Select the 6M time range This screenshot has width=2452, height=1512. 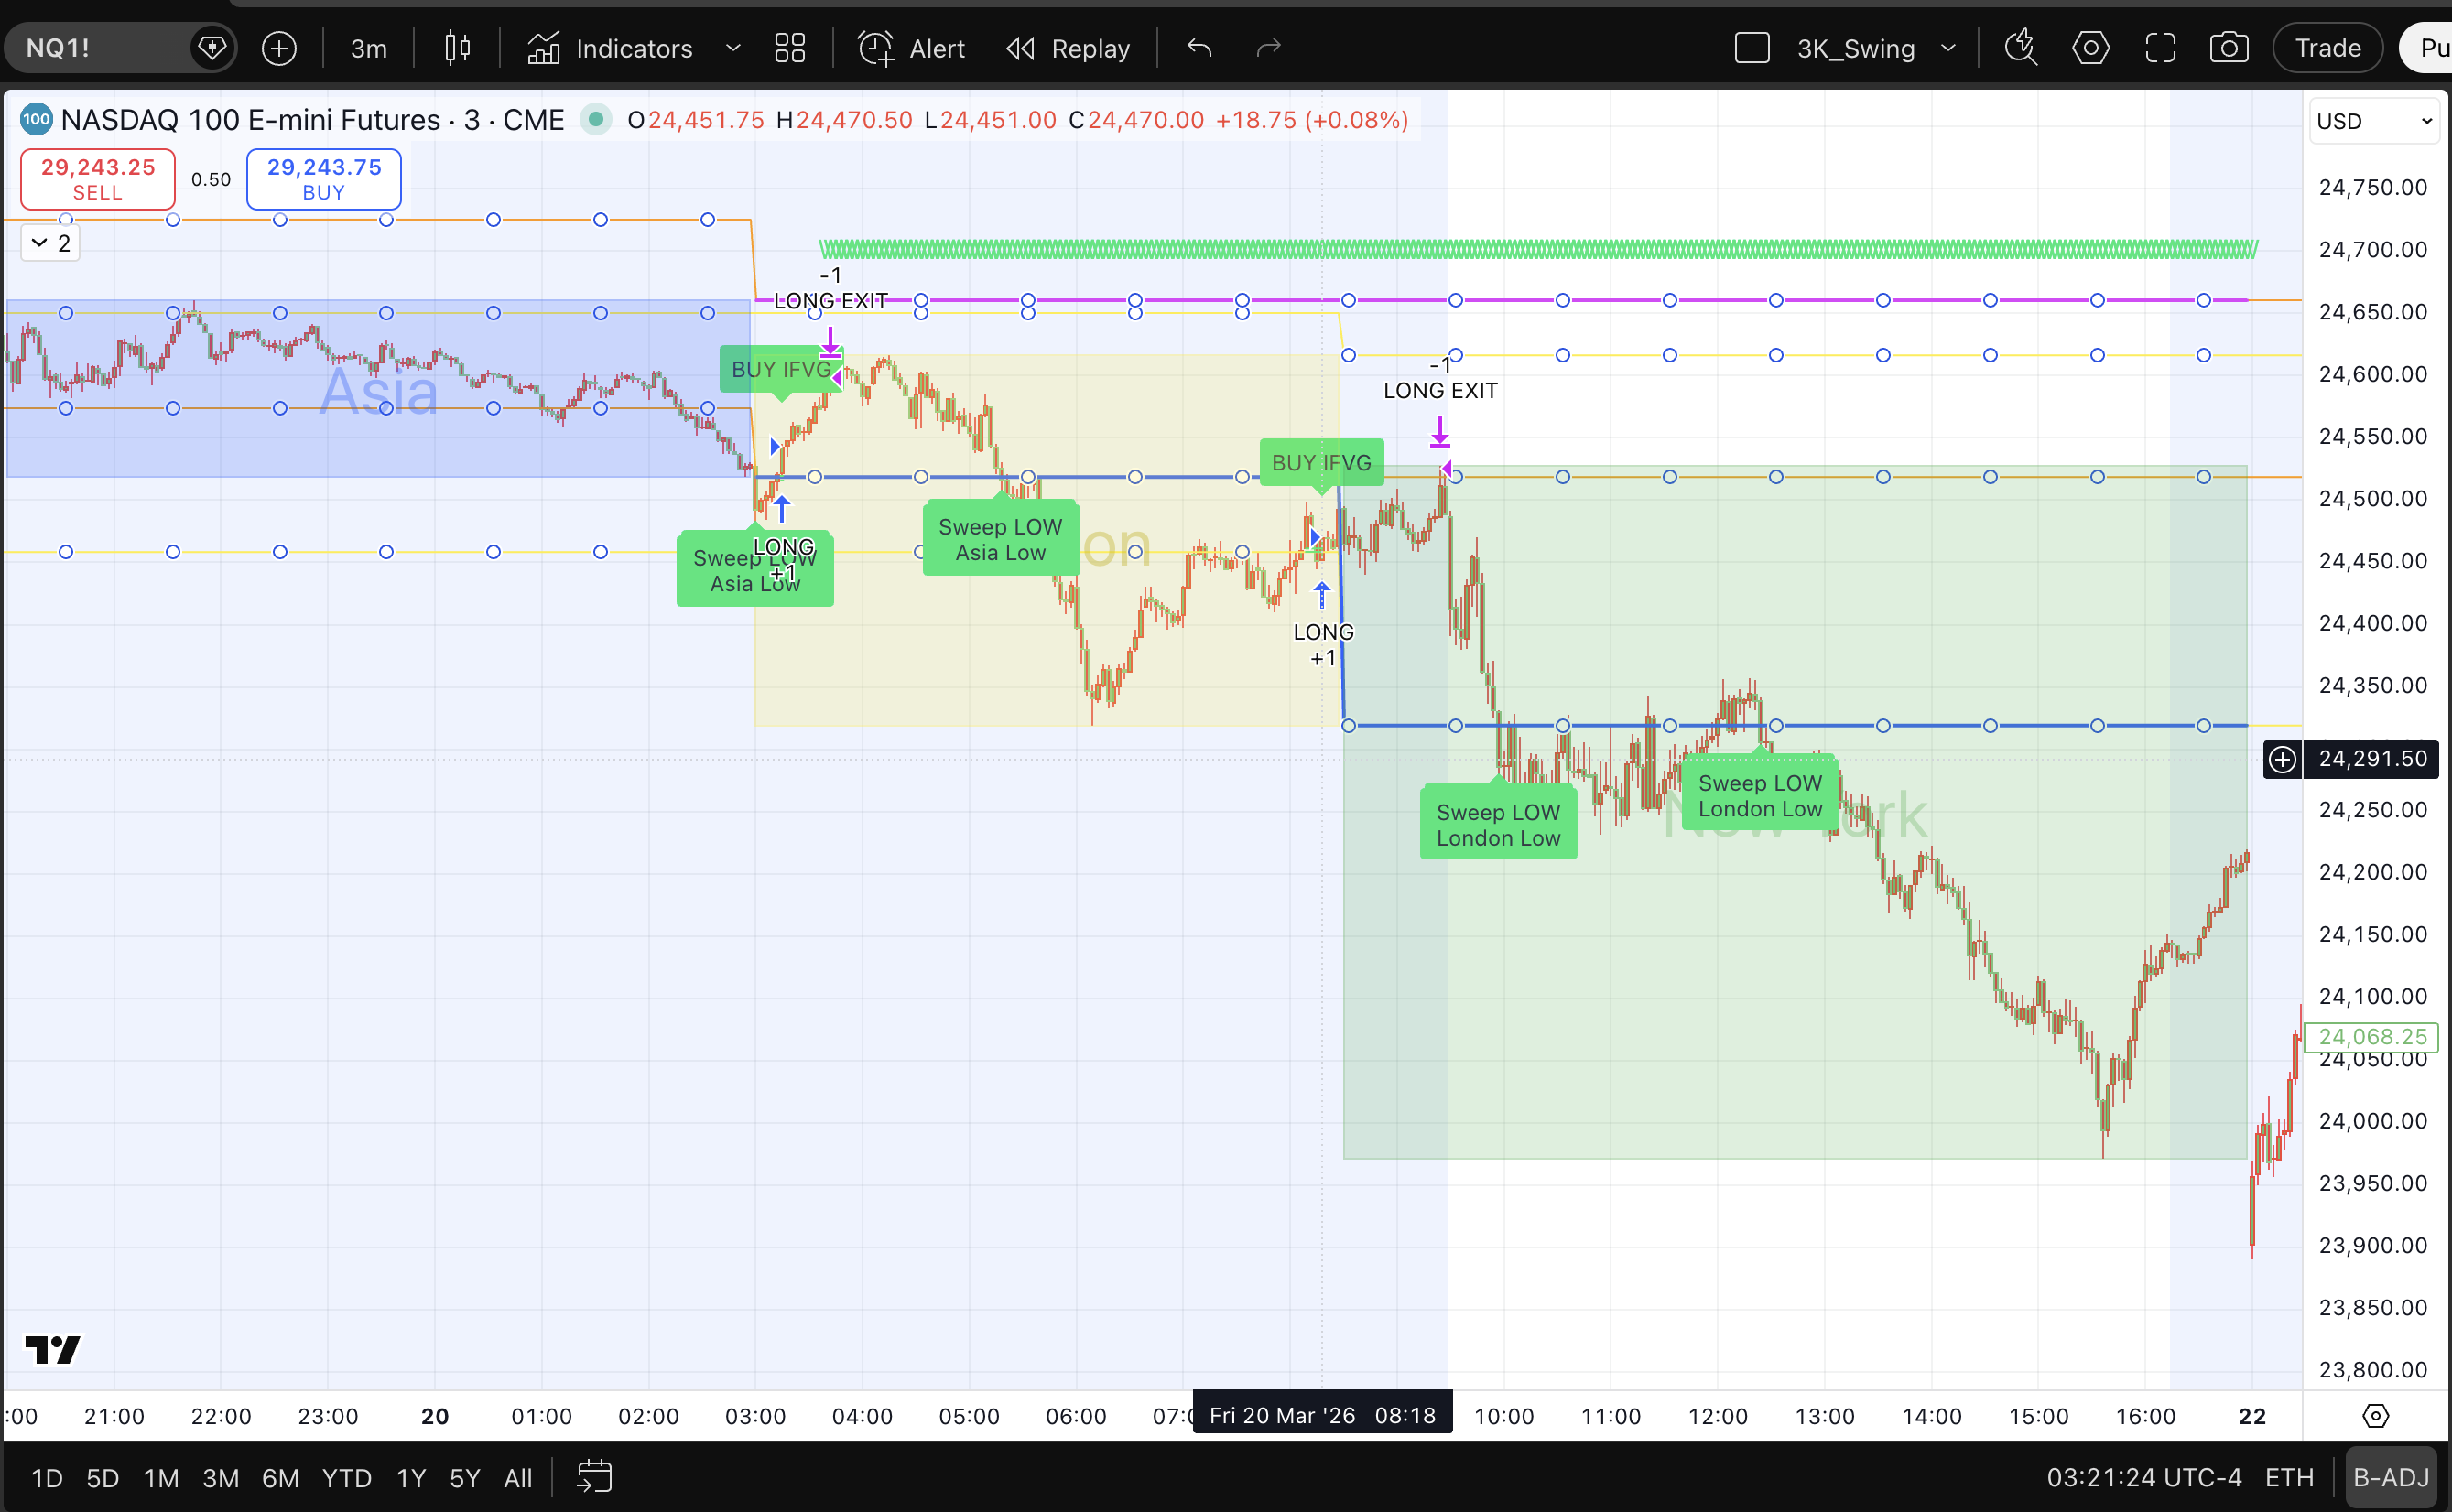(280, 1478)
